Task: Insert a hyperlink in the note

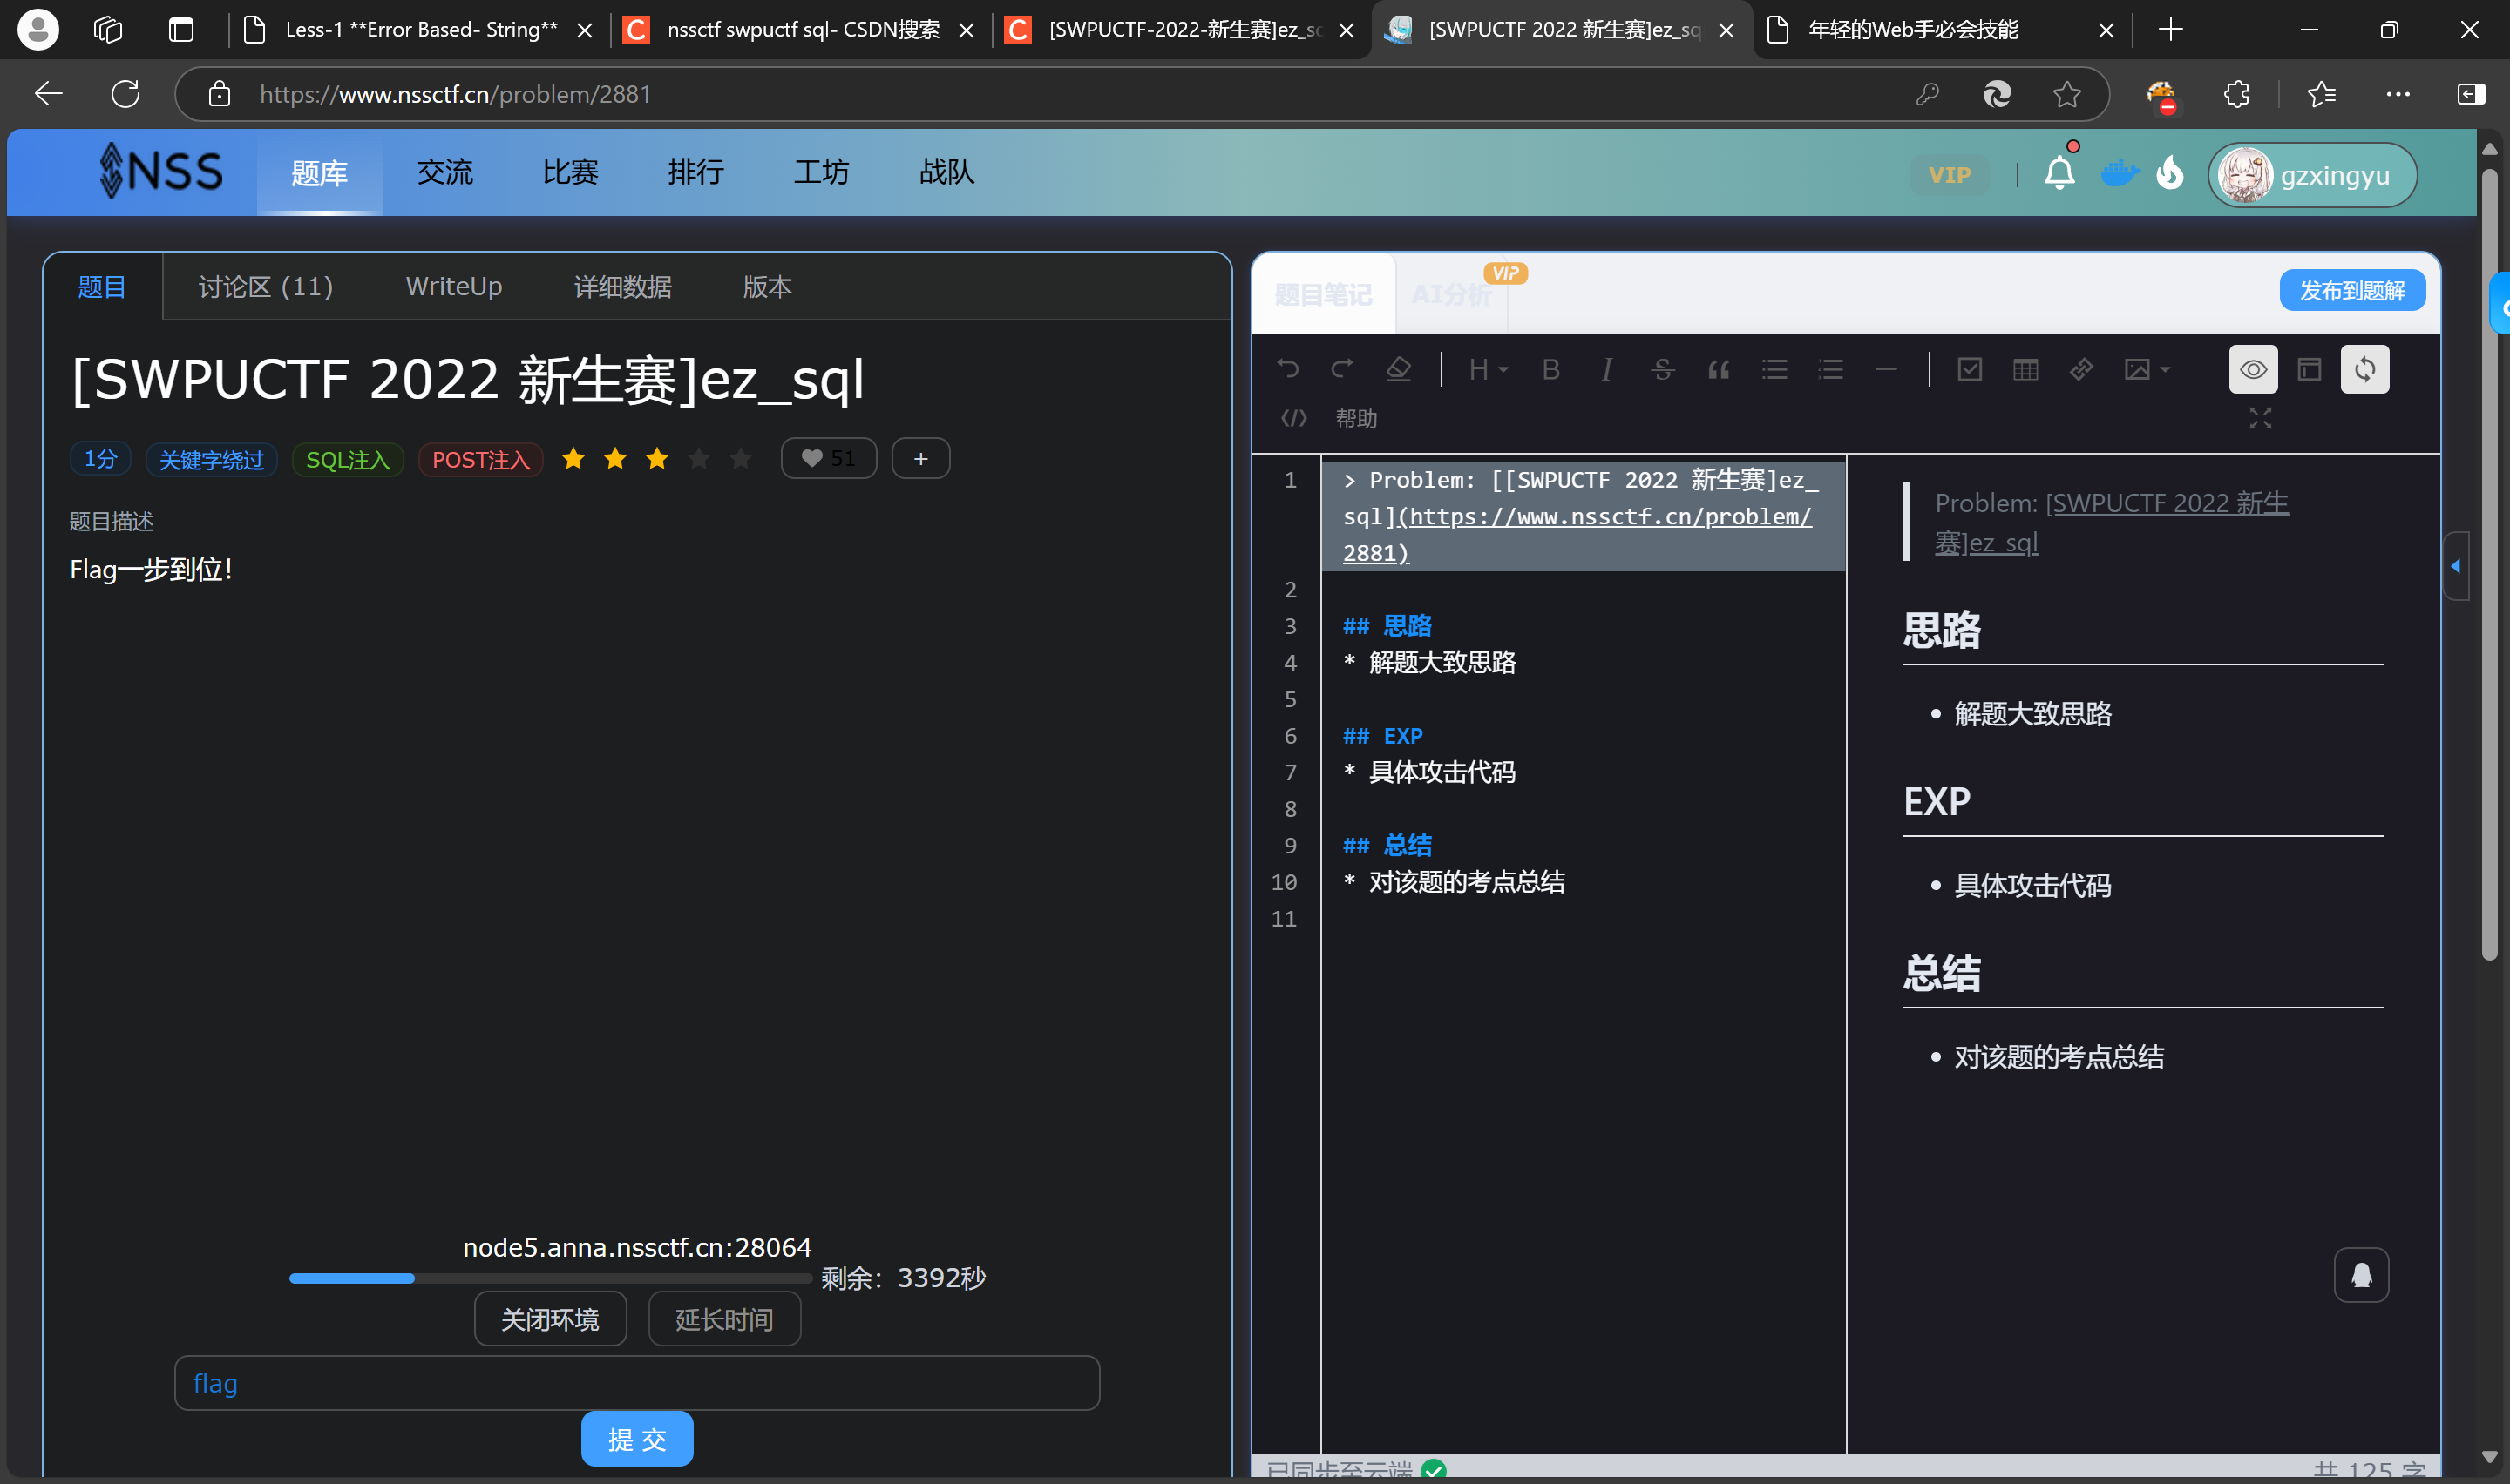Action: tap(2082, 369)
